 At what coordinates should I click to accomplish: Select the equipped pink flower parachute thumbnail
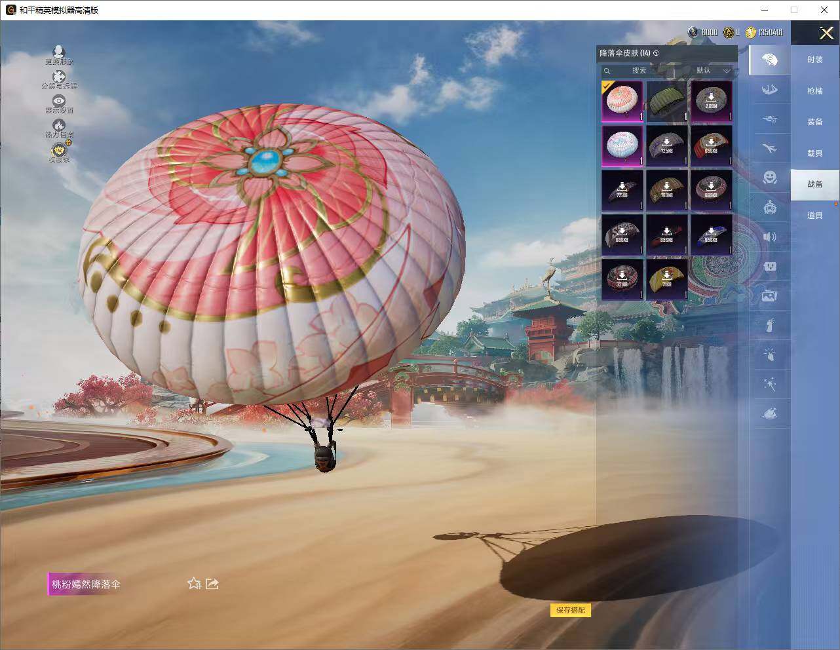pyautogui.click(x=622, y=101)
